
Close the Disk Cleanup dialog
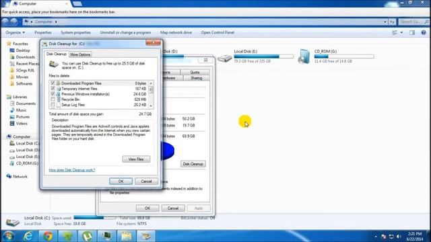click(154, 42)
